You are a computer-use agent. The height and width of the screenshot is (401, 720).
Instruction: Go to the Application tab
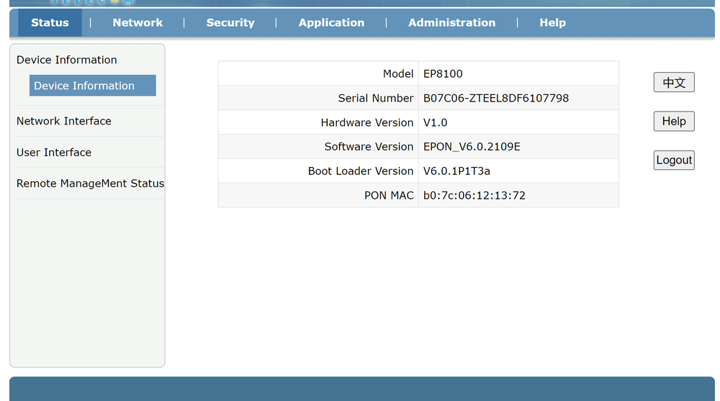pos(331,22)
